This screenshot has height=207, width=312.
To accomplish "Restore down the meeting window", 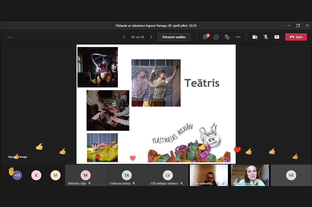I will click(x=298, y=26).
